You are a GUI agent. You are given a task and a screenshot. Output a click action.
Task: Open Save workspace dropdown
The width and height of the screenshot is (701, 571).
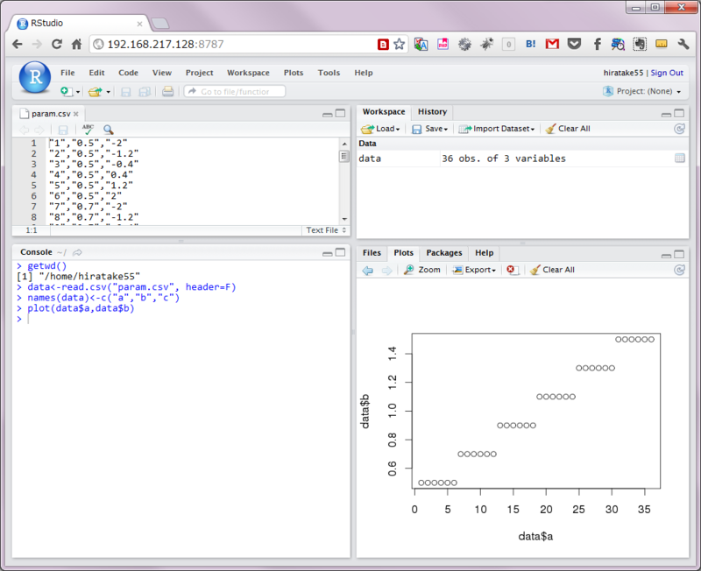click(x=429, y=129)
